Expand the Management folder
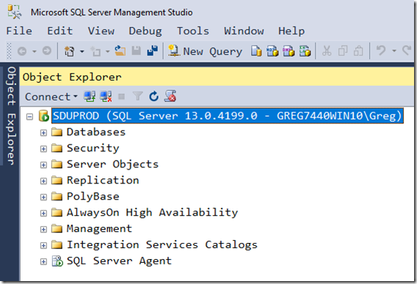Screen dimensions: 417x284 click(43, 229)
